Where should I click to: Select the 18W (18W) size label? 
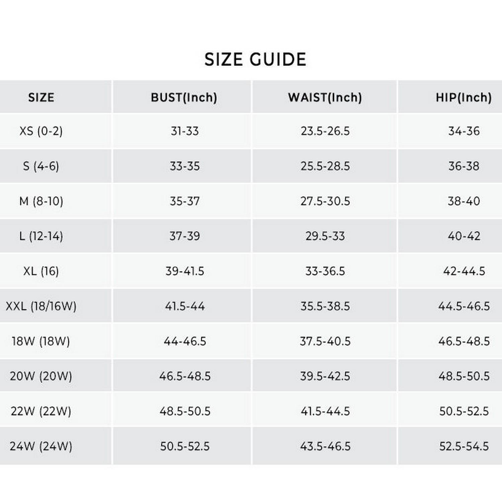tap(41, 341)
